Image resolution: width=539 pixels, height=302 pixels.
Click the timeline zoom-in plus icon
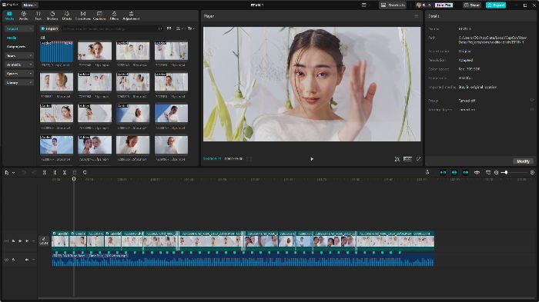tap(532, 172)
